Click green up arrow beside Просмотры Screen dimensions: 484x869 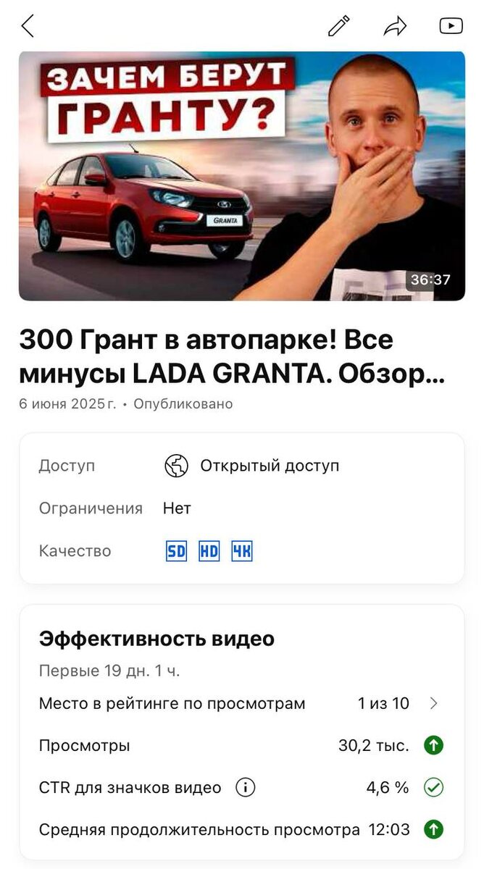pyautogui.click(x=433, y=745)
